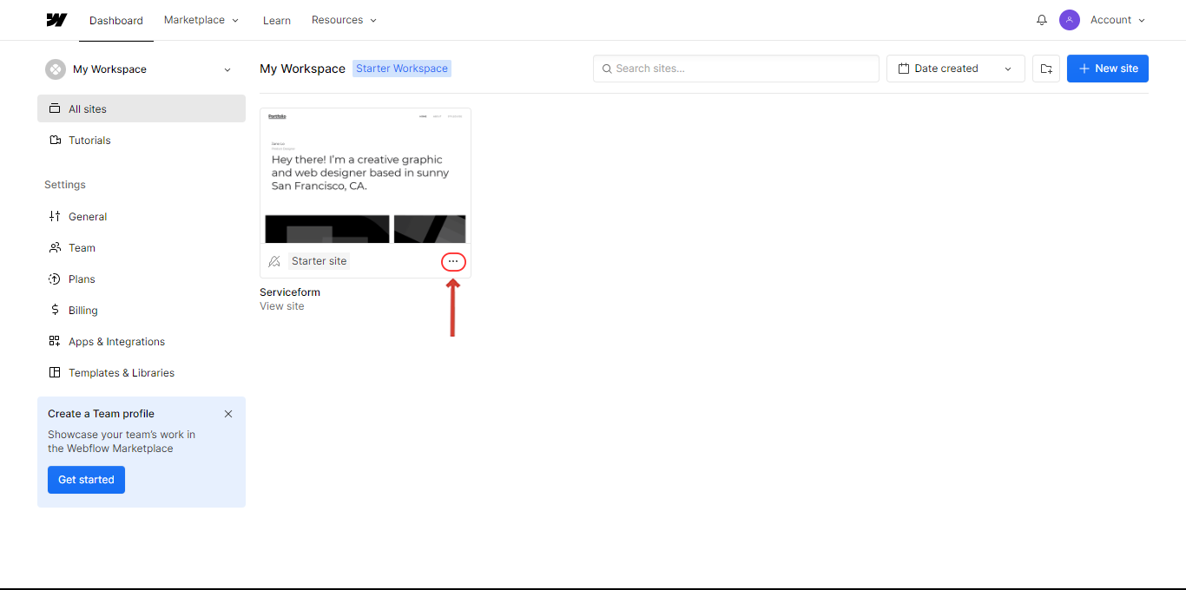Switch to the Learn tab
1186x590 pixels.
tap(277, 21)
